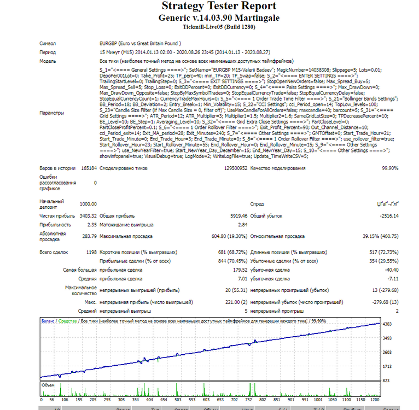This screenshot has height=410, width=419.
Task: Click the 4383 value on chart axis
Action: tap(387, 324)
